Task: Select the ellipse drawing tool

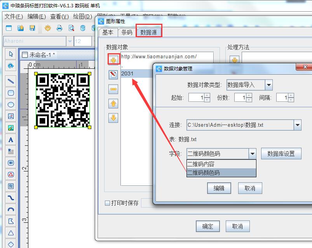Action: (11, 105)
